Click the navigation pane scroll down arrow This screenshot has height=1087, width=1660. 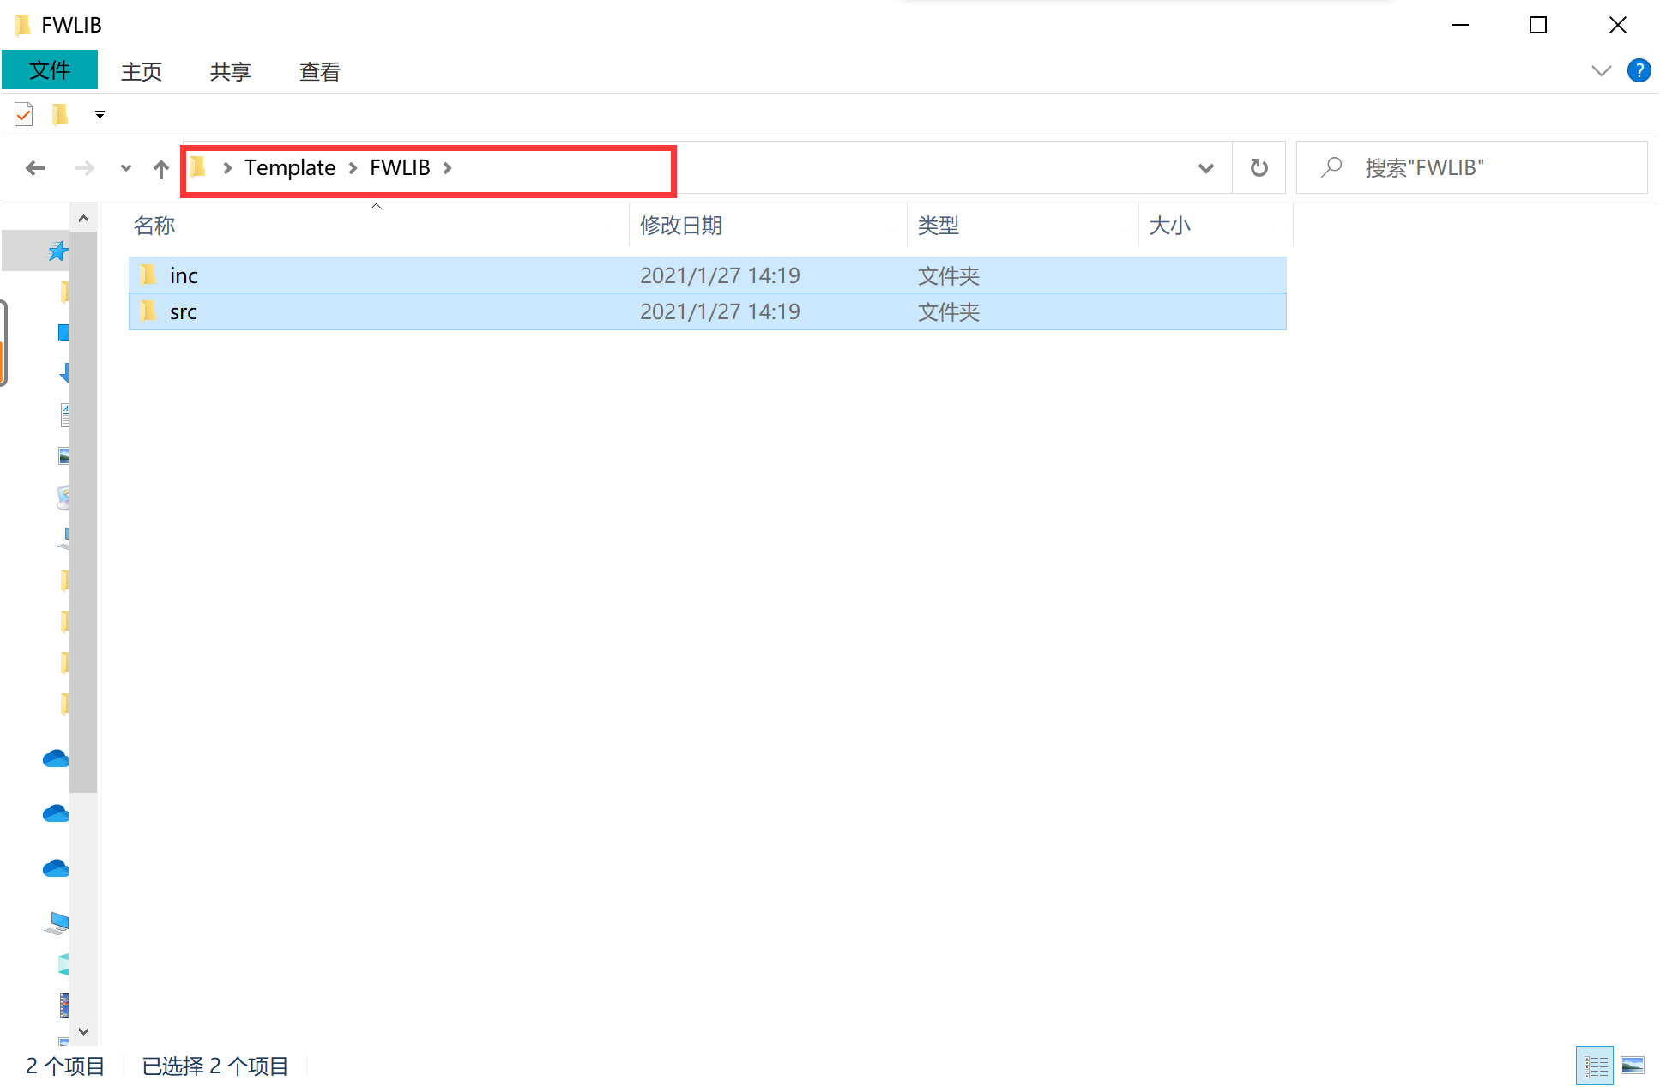pyautogui.click(x=83, y=1031)
